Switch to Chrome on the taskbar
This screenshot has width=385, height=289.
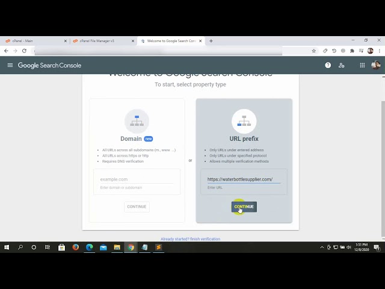(131, 247)
